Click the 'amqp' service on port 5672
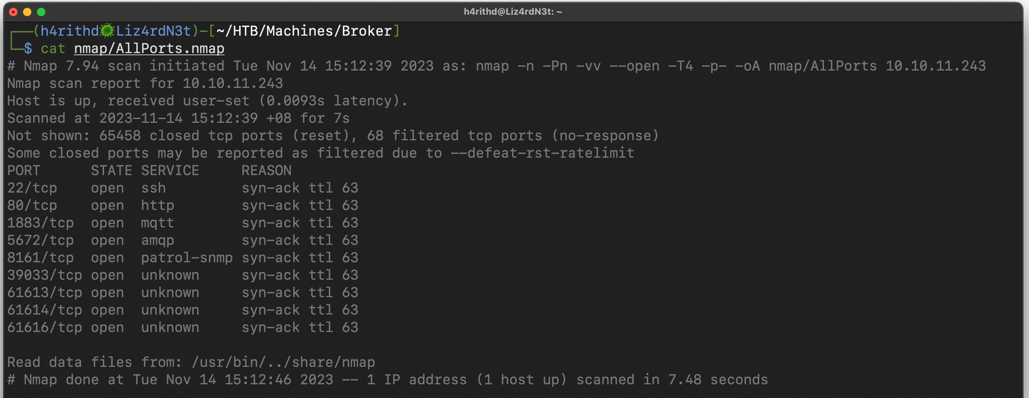The image size is (1029, 398). point(158,240)
